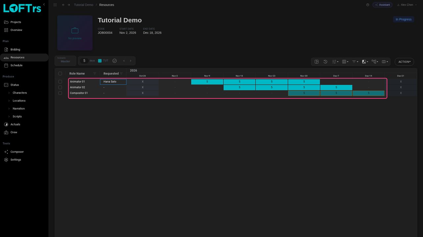Check the Animator 02 row checkbox
Screen dimensions: 423x237
60,87
